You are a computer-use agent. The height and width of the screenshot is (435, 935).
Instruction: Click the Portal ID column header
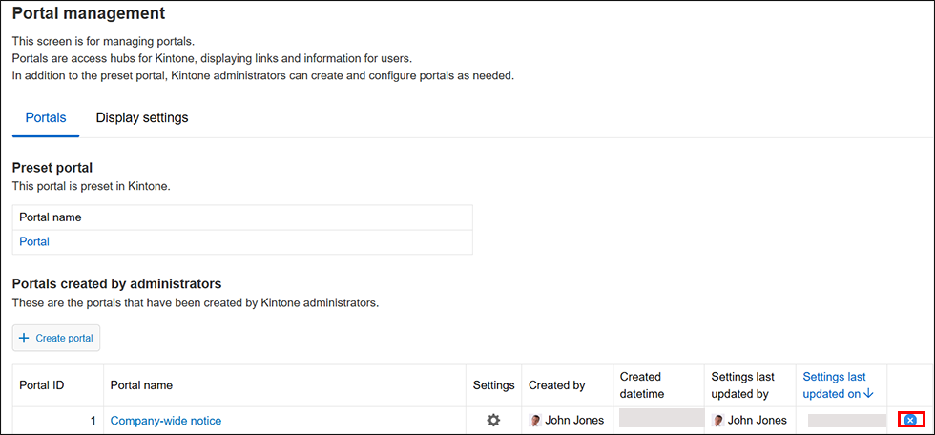(x=42, y=385)
